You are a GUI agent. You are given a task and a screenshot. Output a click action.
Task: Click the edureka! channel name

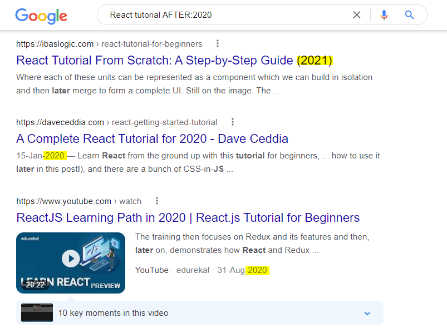[193, 270]
